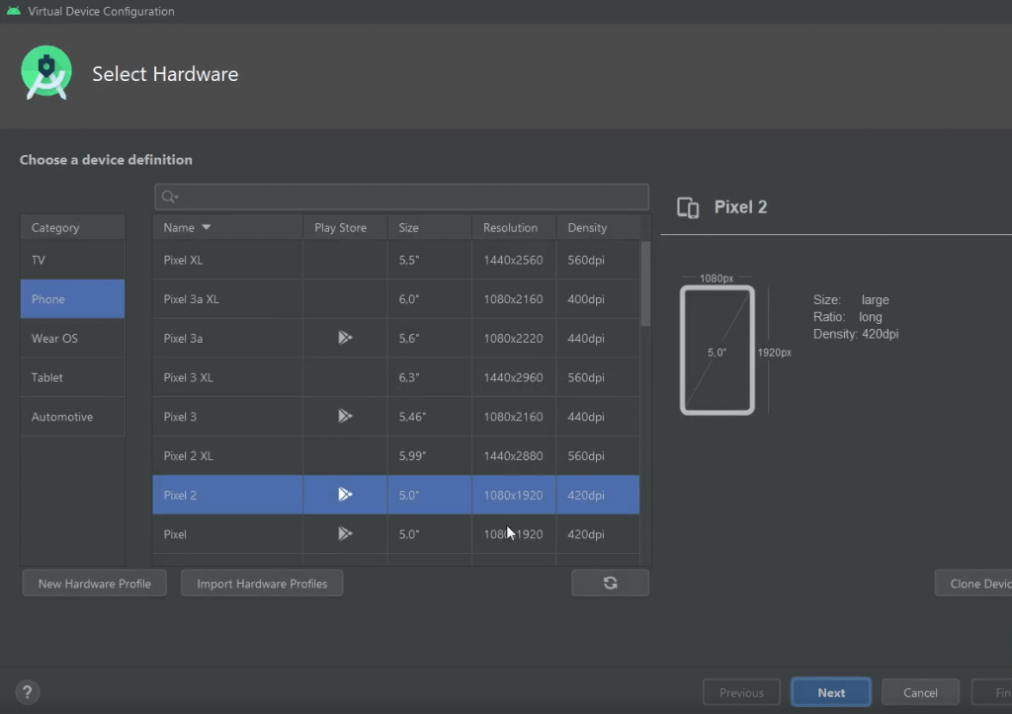Select the Pixel 3a device name

point(183,338)
